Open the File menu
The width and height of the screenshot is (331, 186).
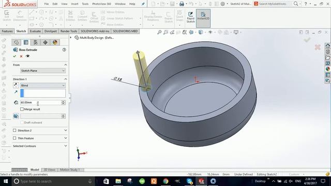coord(47,4)
